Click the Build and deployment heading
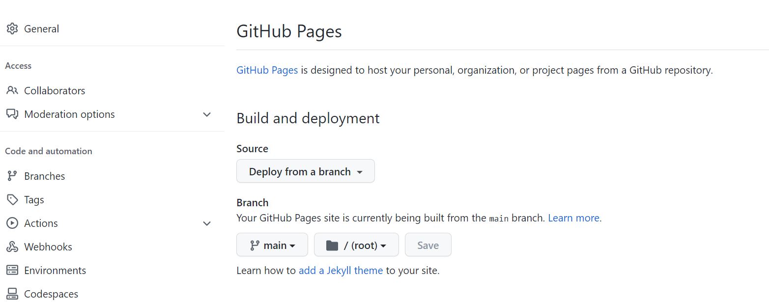 (x=308, y=118)
